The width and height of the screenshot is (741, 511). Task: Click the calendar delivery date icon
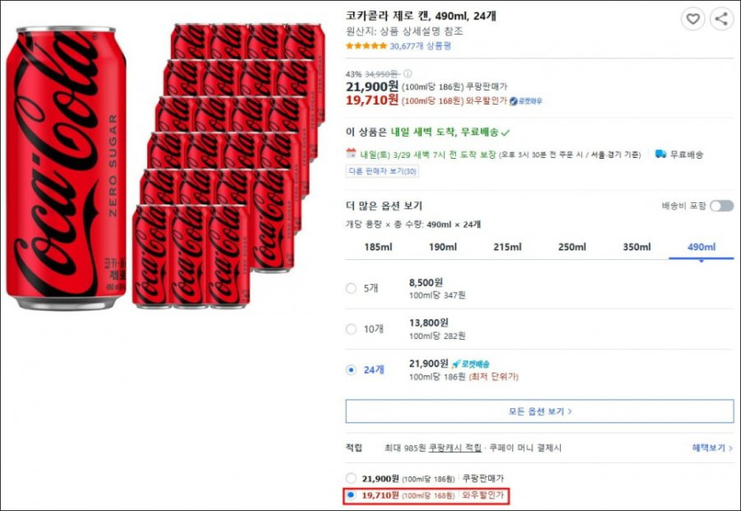pyautogui.click(x=351, y=153)
